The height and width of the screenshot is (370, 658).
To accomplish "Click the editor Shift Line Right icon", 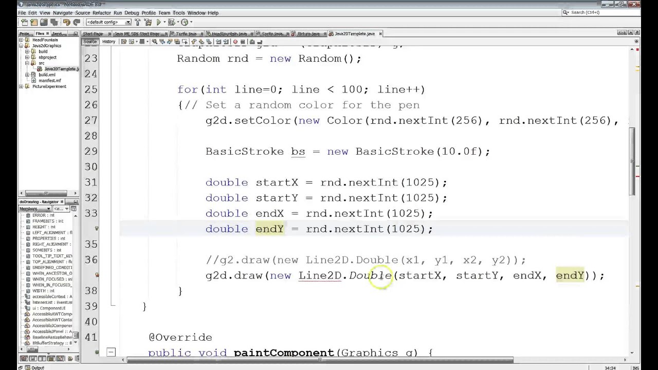I will (226, 42).
